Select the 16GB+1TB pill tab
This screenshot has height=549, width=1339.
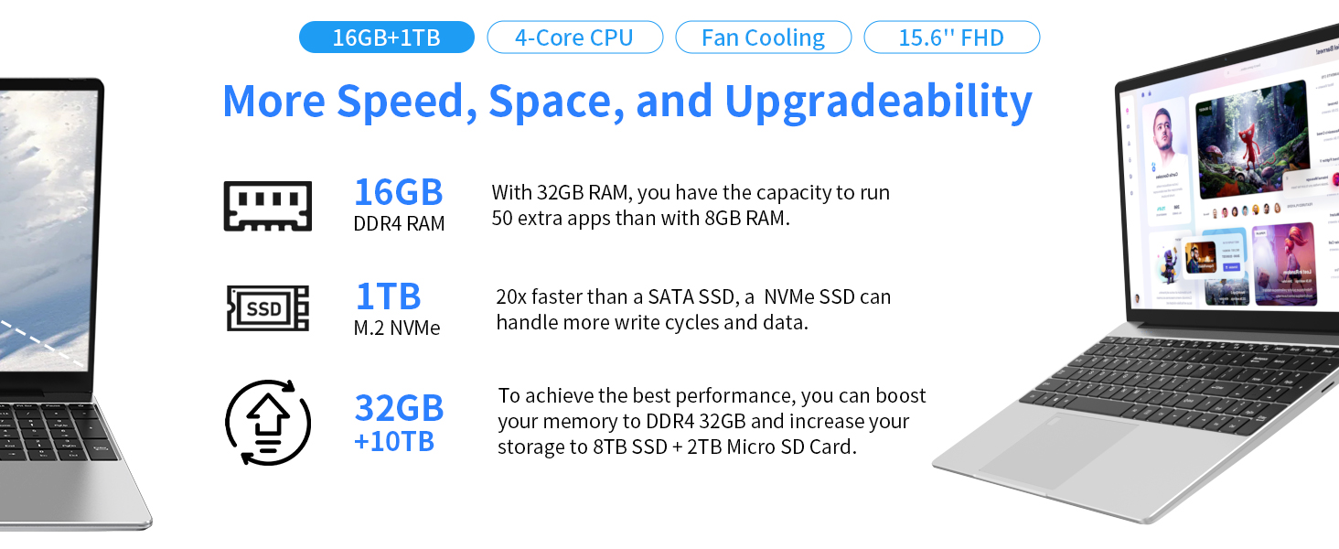pyautogui.click(x=387, y=38)
